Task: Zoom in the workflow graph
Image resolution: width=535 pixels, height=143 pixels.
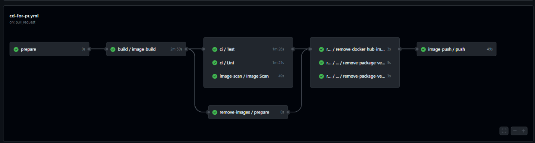Action: (x=524, y=131)
